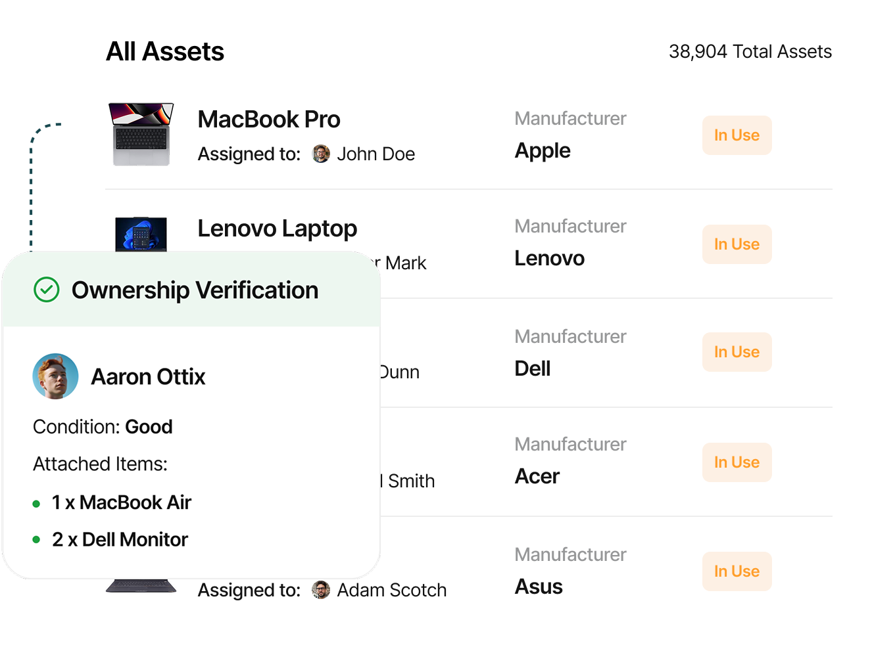Click Adam Scotch's avatar in the Asus row
The image size is (872, 645).
click(320, 590)
